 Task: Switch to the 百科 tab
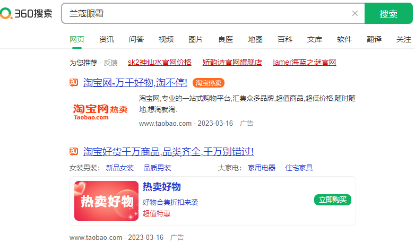285,39
